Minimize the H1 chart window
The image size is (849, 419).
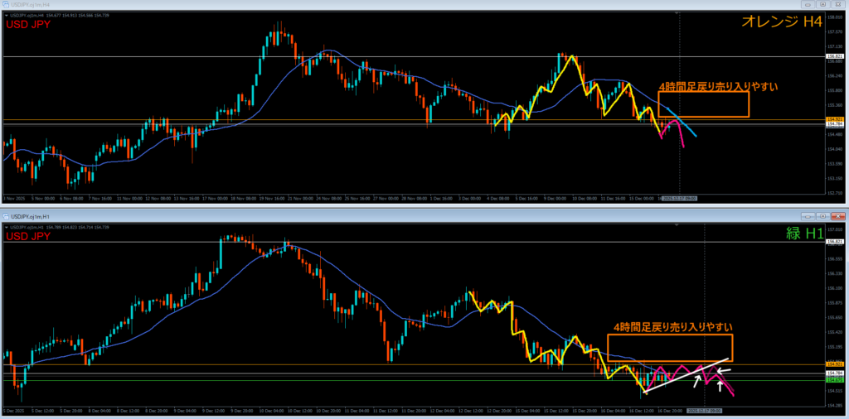click(808, 216)
